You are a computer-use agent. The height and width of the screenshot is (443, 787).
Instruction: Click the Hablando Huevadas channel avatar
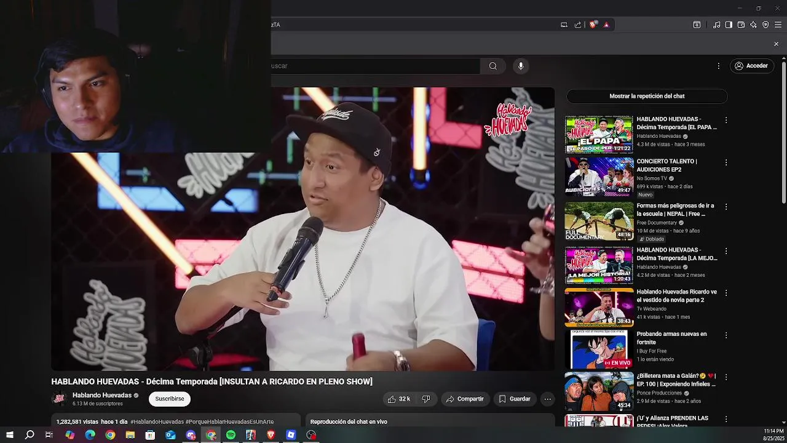coord(60,399)
